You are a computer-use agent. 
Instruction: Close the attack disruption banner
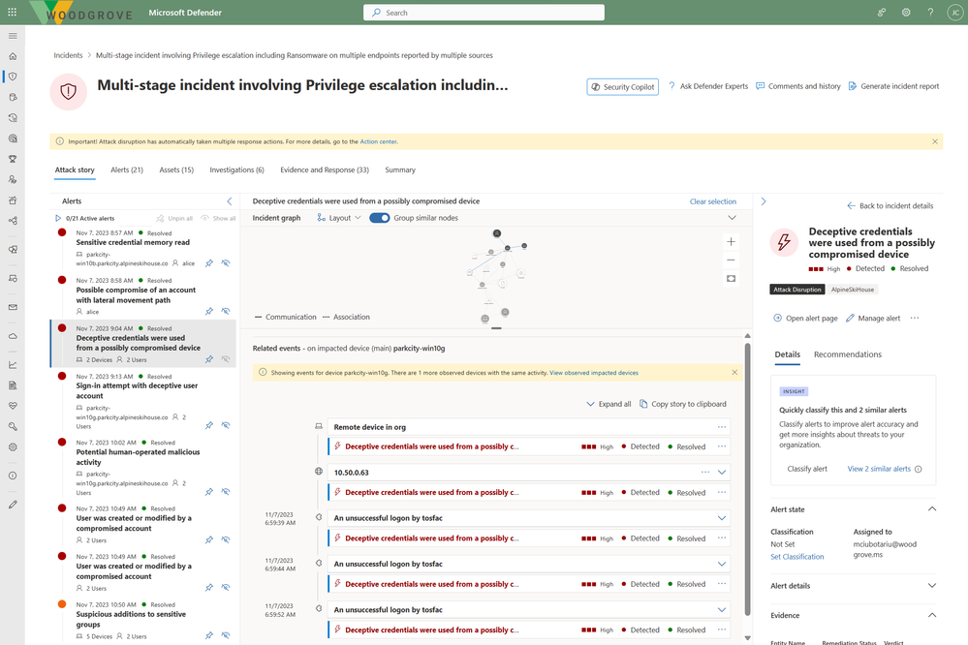[x=935, y=141]
